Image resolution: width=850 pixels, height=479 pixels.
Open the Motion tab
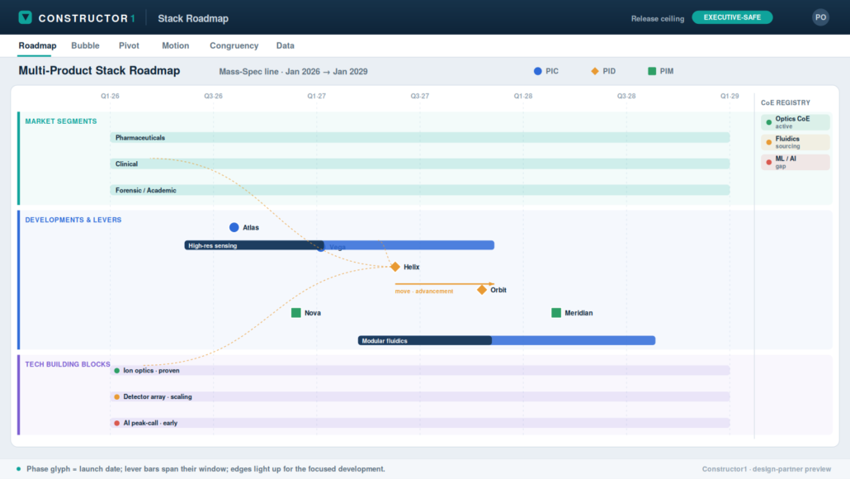point(176,45)
